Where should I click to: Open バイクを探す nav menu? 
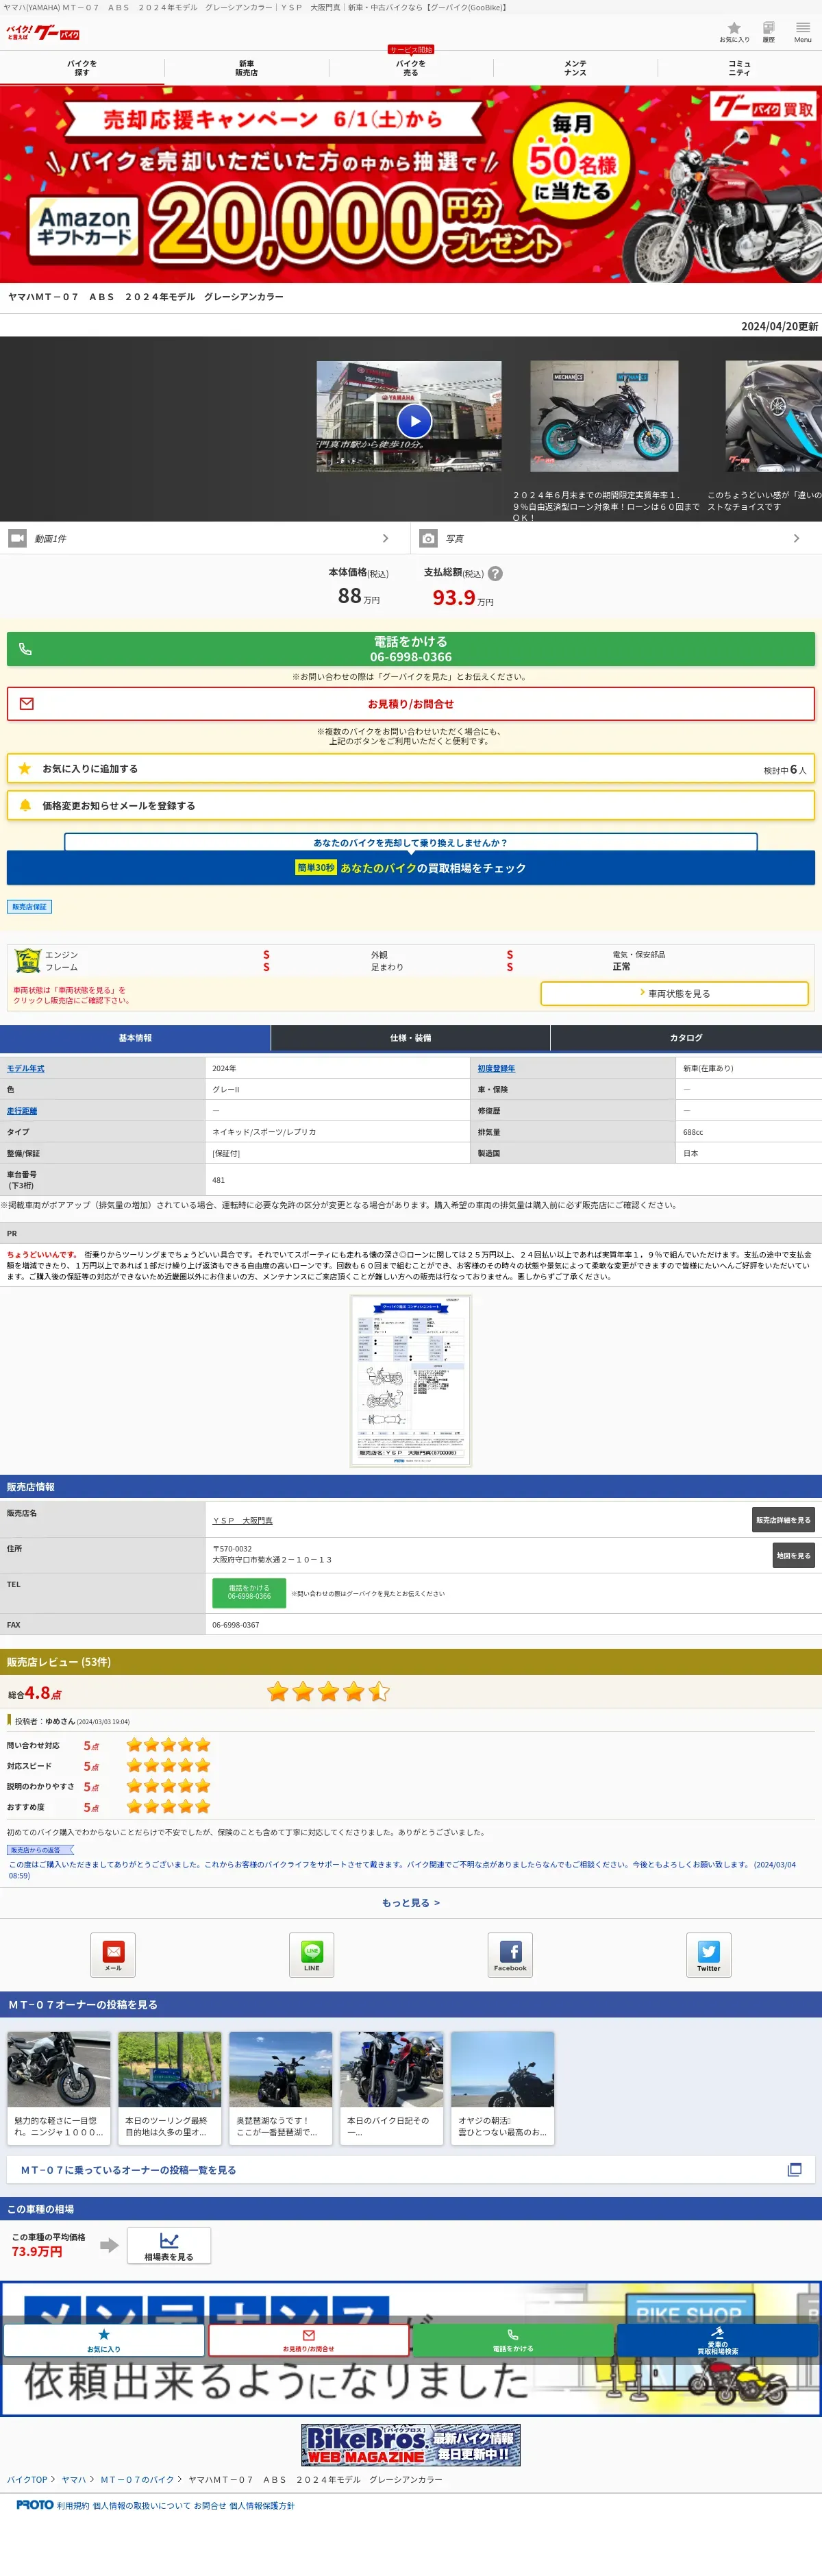pyautogui.click(x=82, y=68)
